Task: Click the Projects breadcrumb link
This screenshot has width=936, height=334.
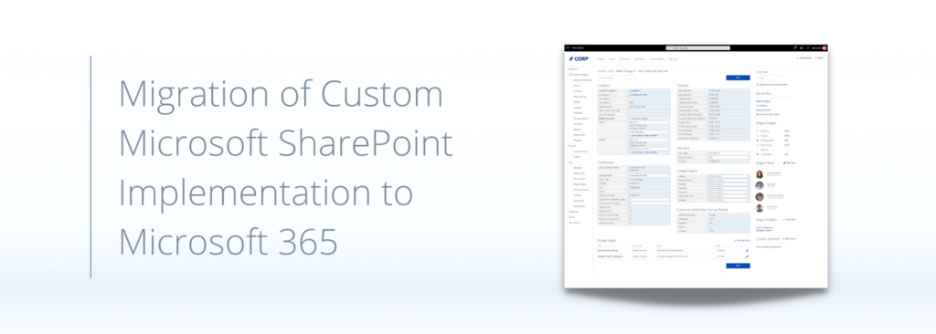Action: click(x=601, y=71)
